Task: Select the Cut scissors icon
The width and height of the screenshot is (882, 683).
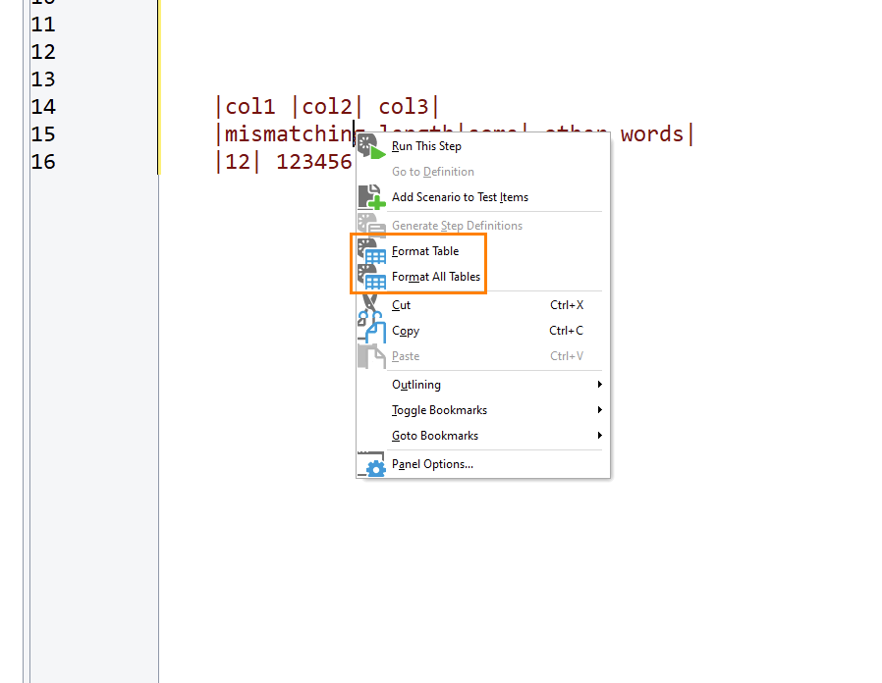Action: [371, 305]
